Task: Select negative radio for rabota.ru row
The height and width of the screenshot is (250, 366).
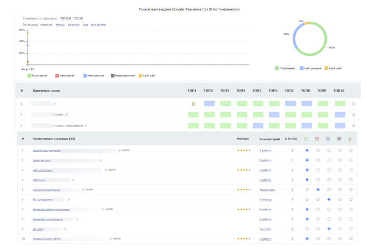Action: coord(318,180)
